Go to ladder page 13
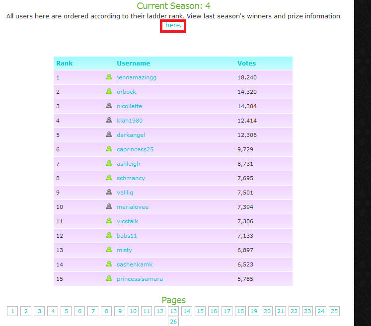This screenshot has height=326, width=371. point(173,311)
